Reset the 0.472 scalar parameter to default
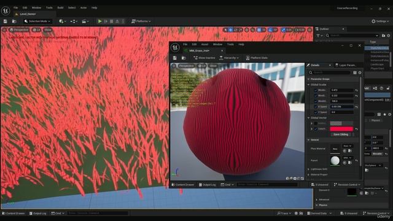Image resolution: width=393 pixels, height=221 pixels. [x=356, y=90]
